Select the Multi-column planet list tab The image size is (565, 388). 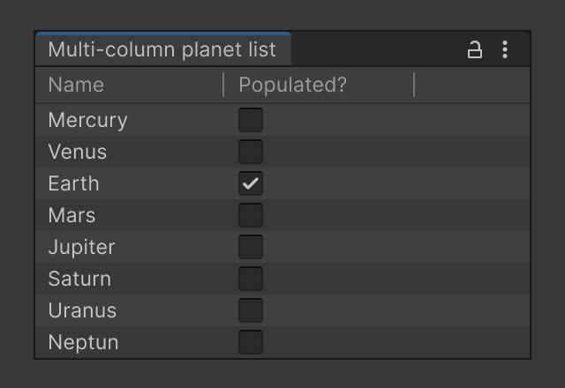[163, 49]
